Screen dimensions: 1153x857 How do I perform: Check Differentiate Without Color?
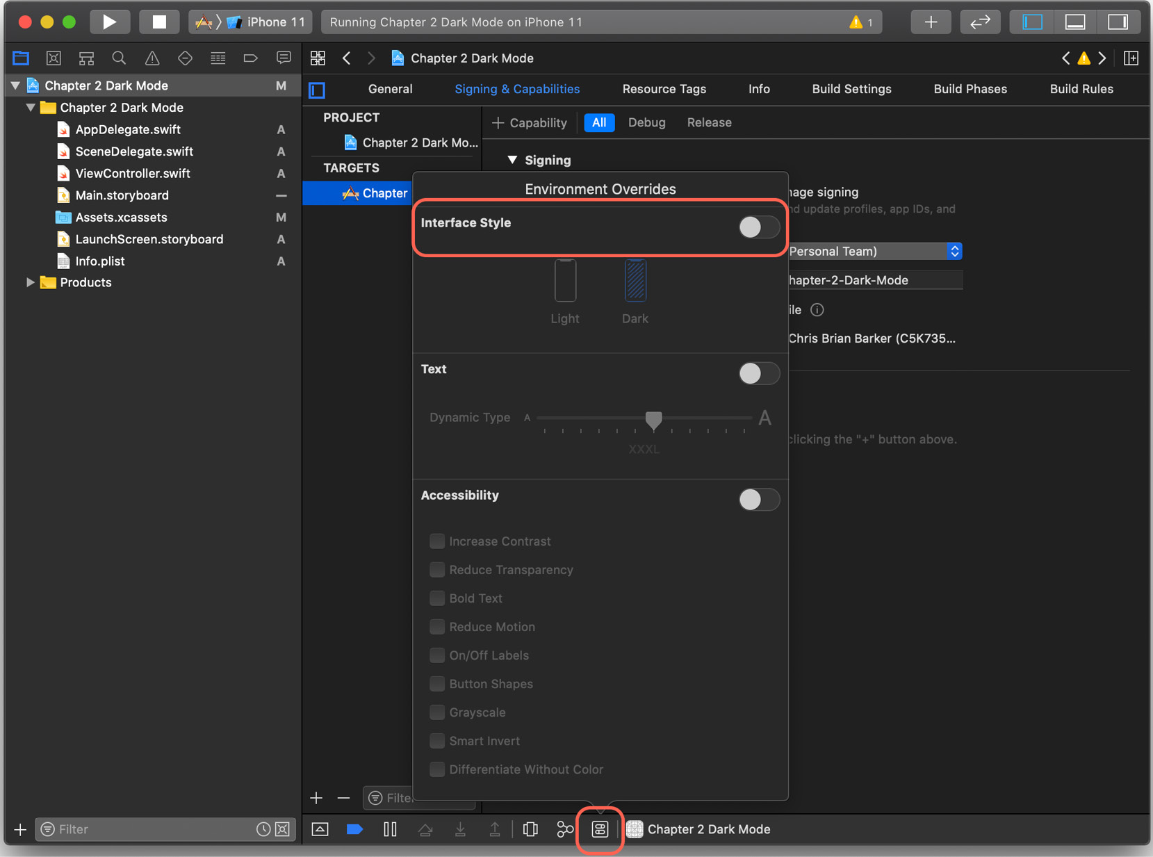tap(437, 769)
